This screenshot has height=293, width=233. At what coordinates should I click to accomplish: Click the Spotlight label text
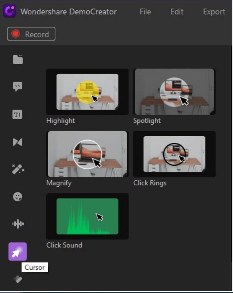coord(147,121)
